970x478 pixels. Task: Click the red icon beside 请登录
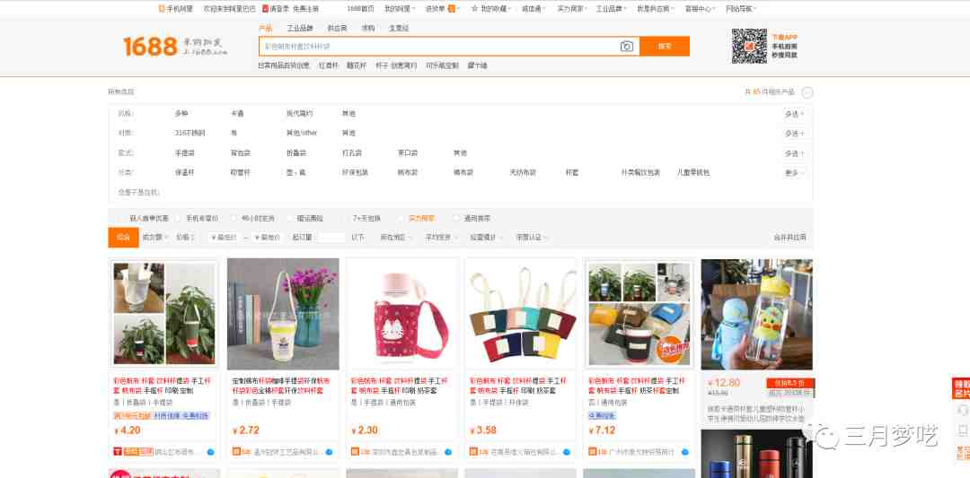tap(265, 9)
